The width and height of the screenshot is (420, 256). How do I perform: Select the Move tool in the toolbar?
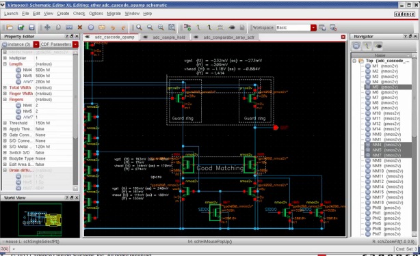(x=47, y=27)
